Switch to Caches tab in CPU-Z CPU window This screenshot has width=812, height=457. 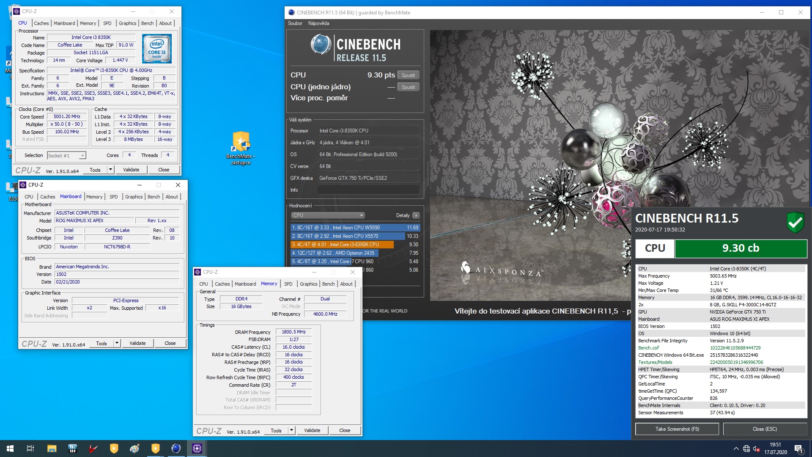pyautogui.click(x=41, y=23)
